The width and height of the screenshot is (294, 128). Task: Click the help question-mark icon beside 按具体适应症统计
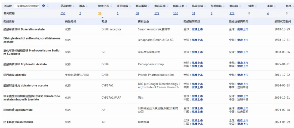(44, 6)
